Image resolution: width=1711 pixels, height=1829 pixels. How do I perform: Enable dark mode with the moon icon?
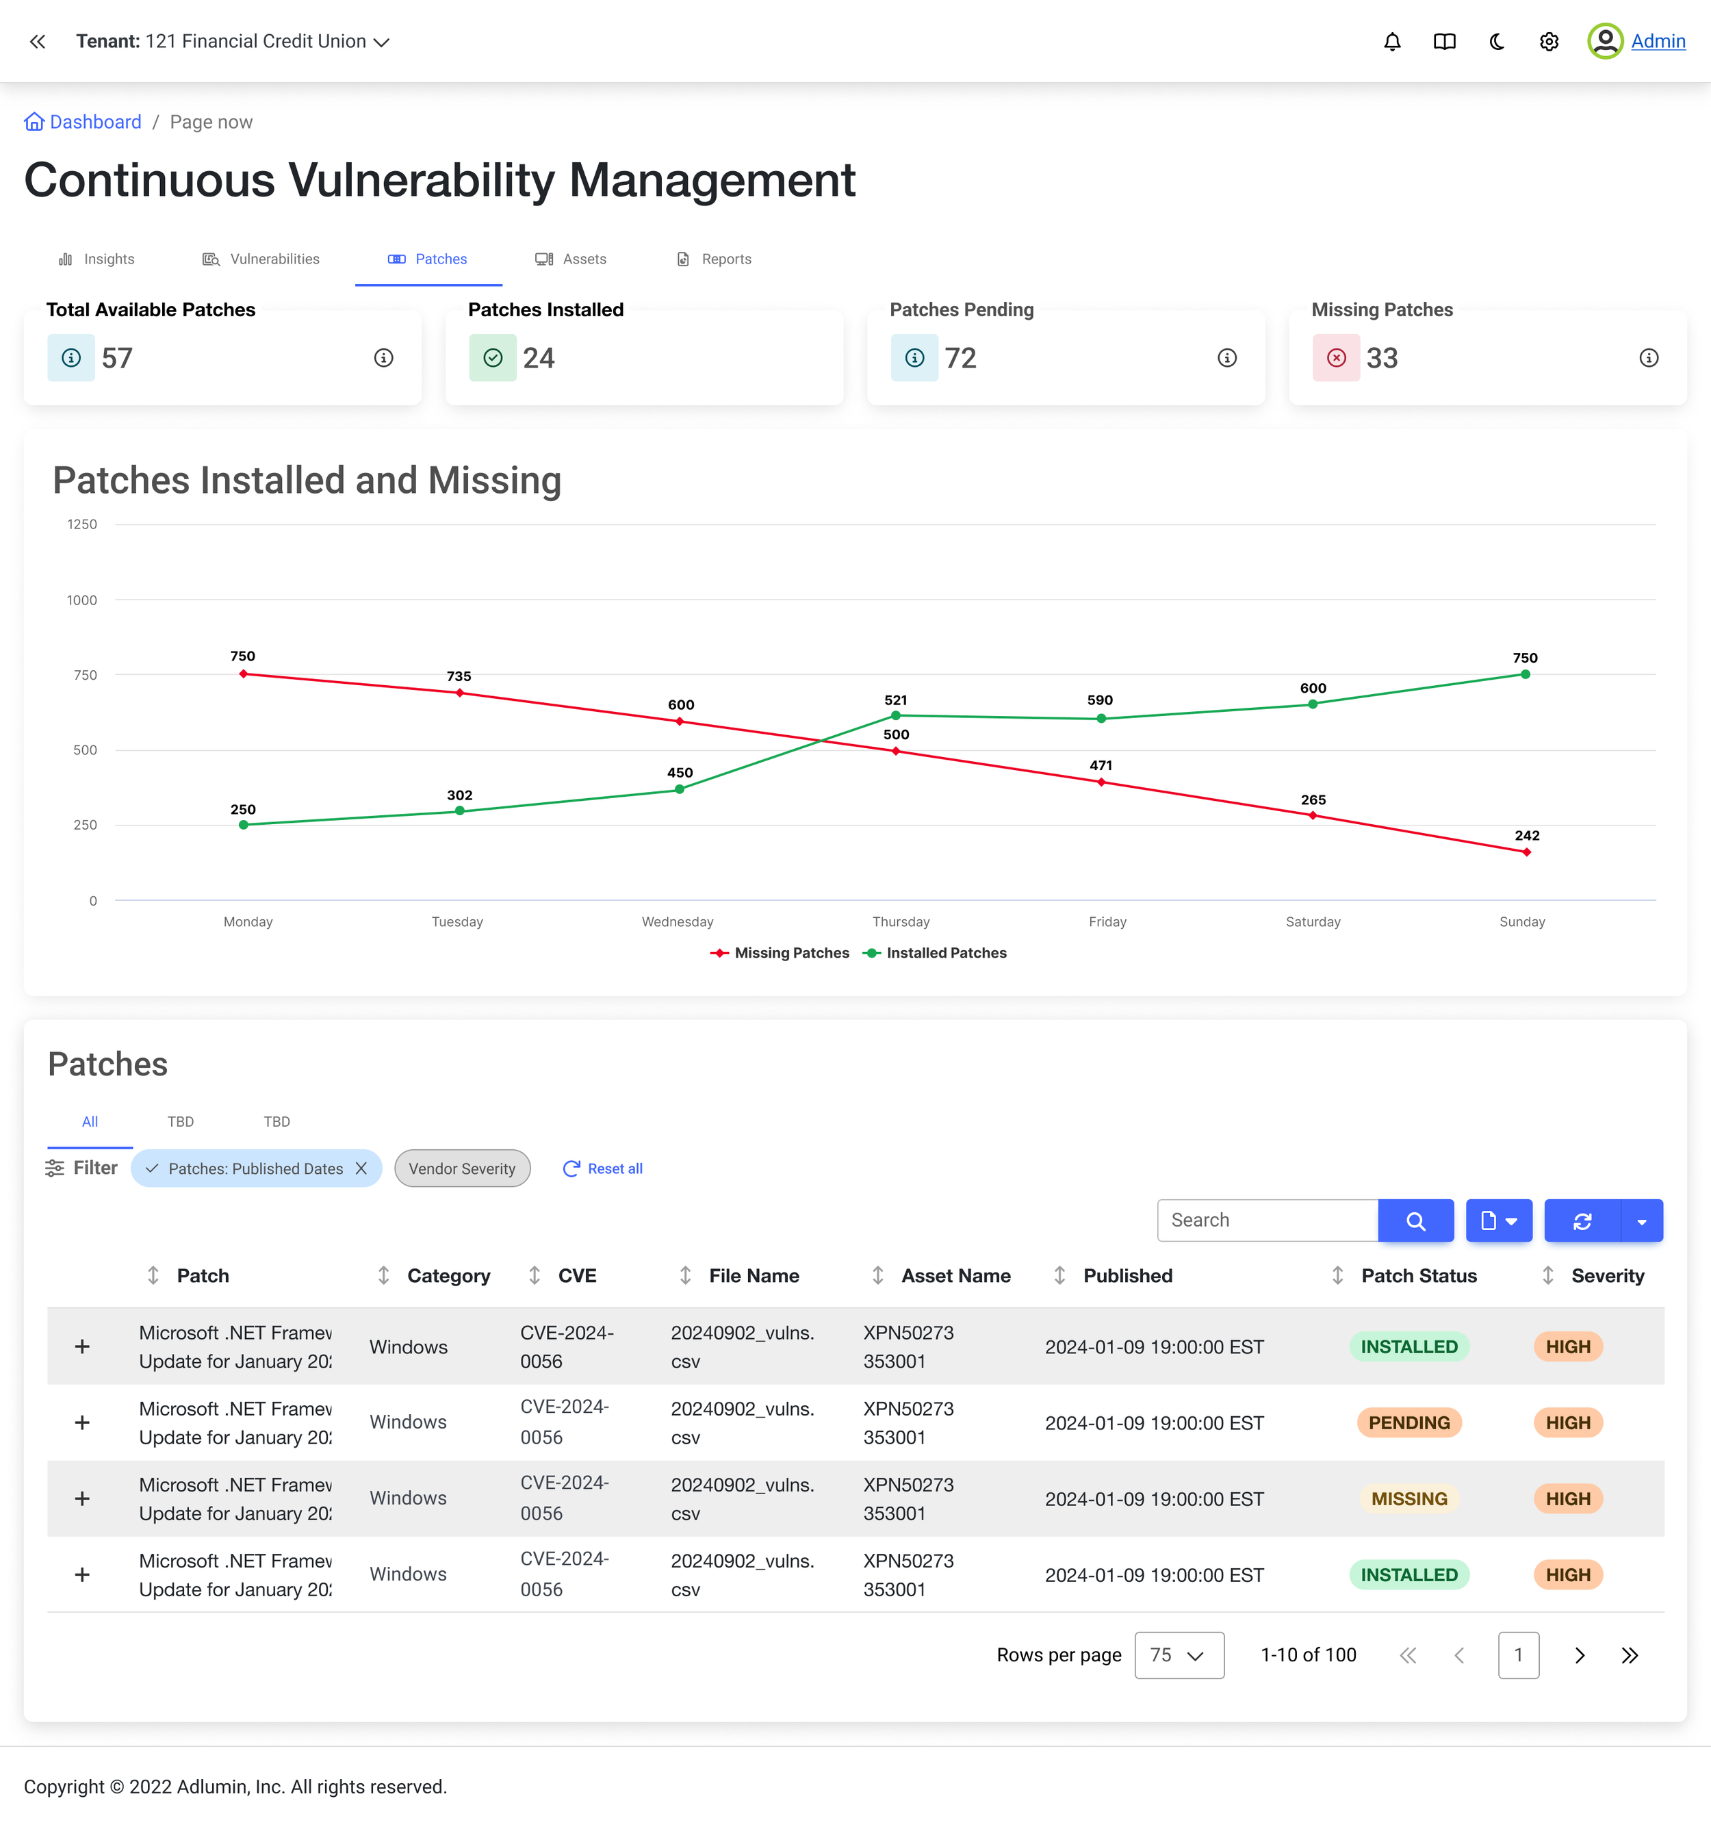click(x=1495, y=41)
